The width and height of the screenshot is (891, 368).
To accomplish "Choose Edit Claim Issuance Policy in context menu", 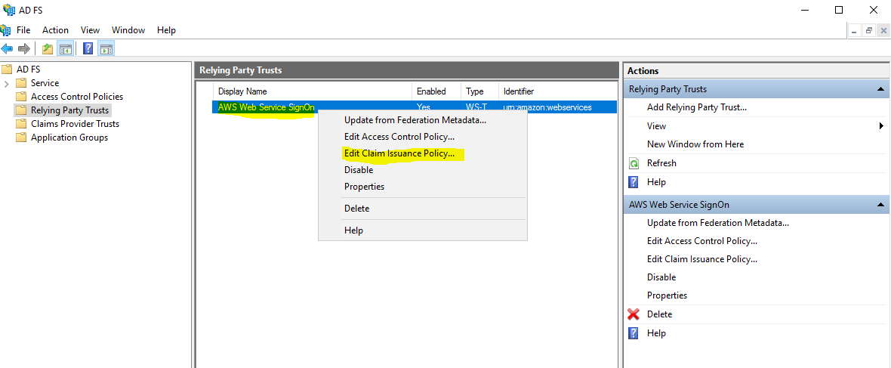I will (399, 153).
